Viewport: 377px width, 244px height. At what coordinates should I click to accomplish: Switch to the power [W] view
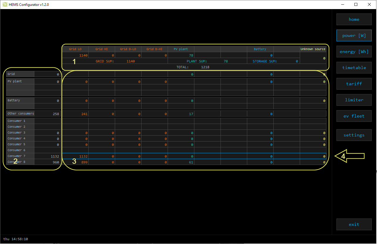(354, 35)
